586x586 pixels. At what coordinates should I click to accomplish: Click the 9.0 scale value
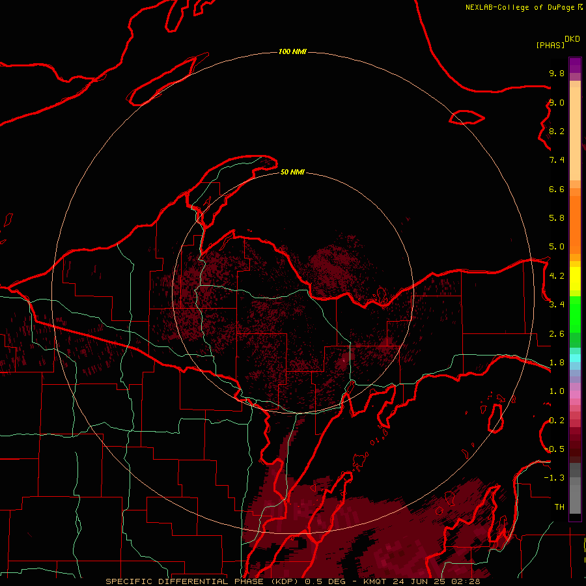click(557, 102)
